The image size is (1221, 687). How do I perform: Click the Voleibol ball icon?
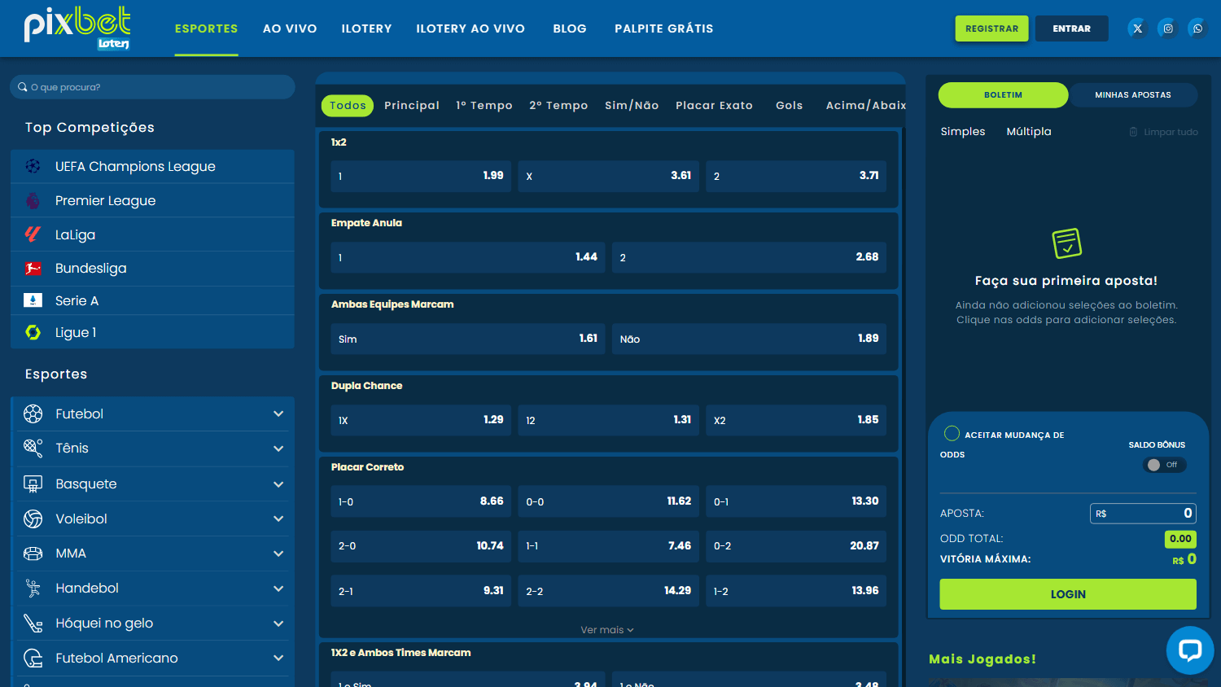tap(33, 519)
